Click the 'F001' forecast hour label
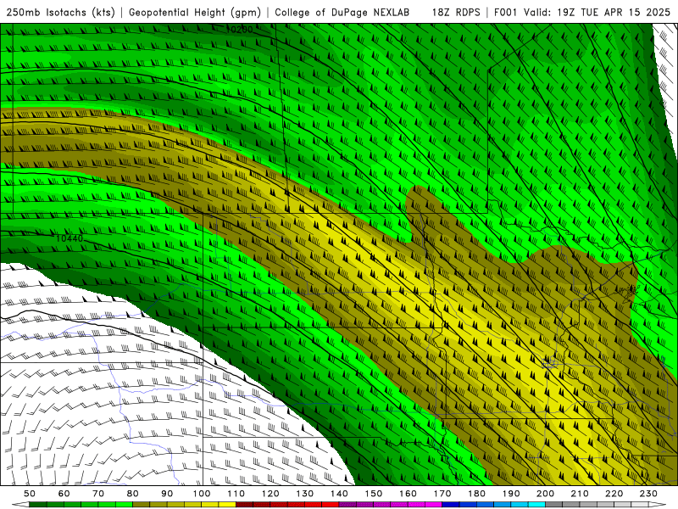 tap(505, 13)
